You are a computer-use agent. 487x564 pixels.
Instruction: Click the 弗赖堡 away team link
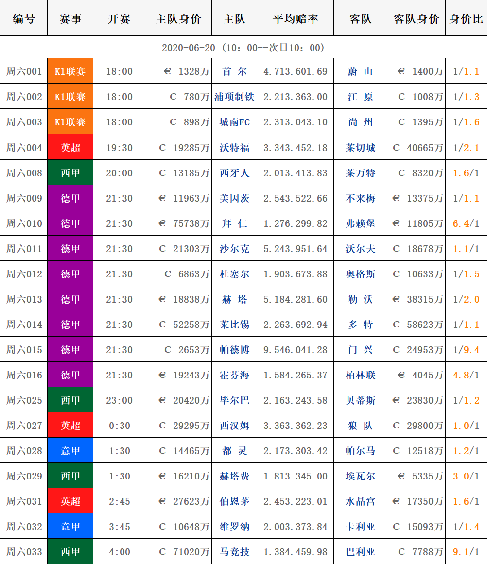point(360,223)
